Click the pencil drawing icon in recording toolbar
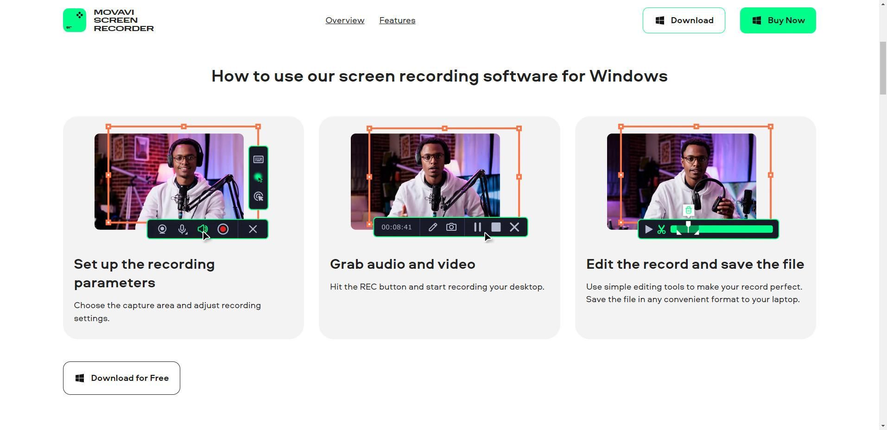The height and width of the screenshot is (430, 887). 432,227
